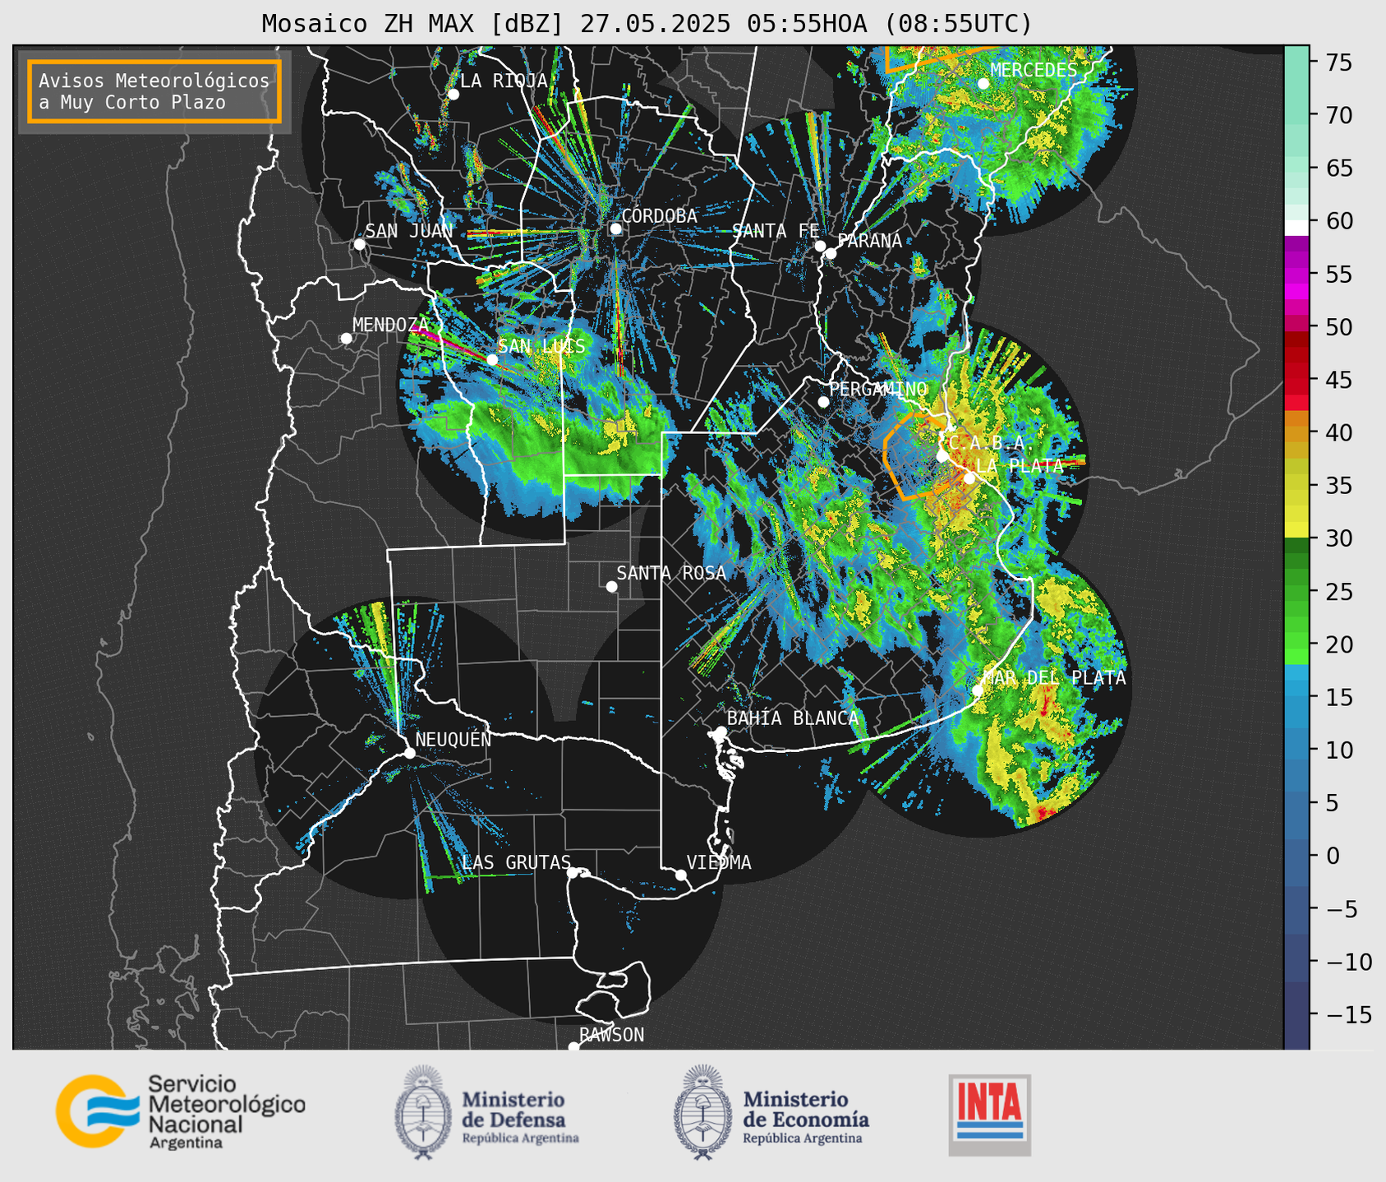Click the 70 dBZ label on the scale
This screenshot has width=1386, height=1182.
coord(1339,115)
